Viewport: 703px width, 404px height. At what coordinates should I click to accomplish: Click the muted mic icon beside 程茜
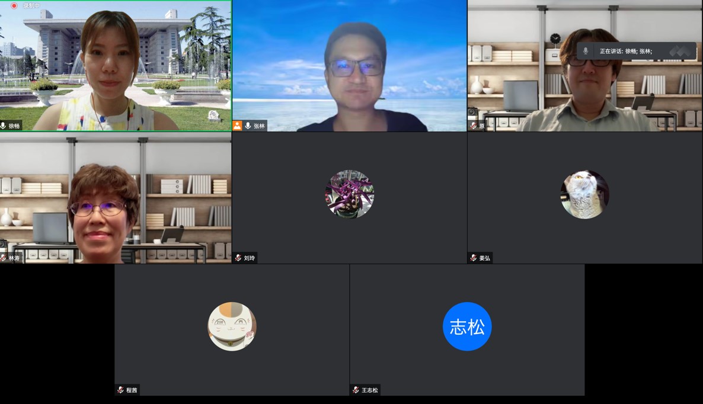(x=120, y=390)
